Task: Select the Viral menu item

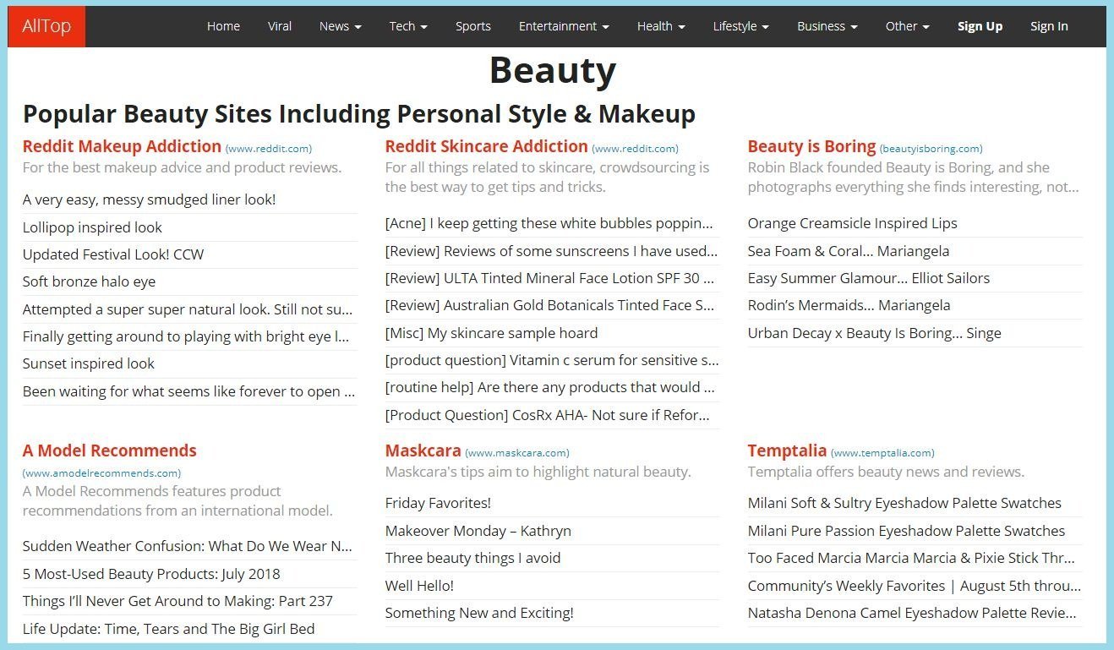Action: click(x=280, y=26)
